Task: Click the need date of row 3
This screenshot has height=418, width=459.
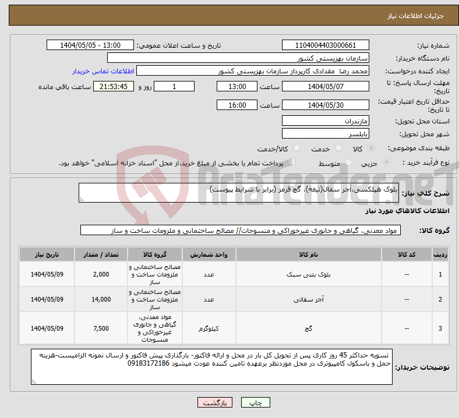Action: (47, 328)
